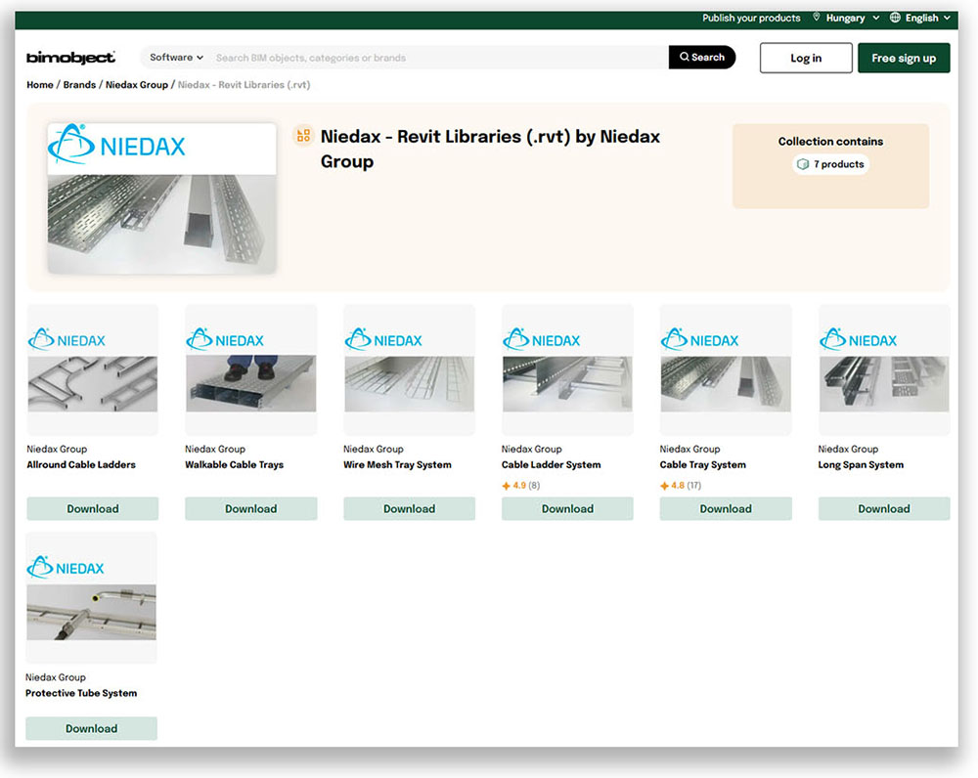
Task: Click the Long Span System title
Action: 861,465
